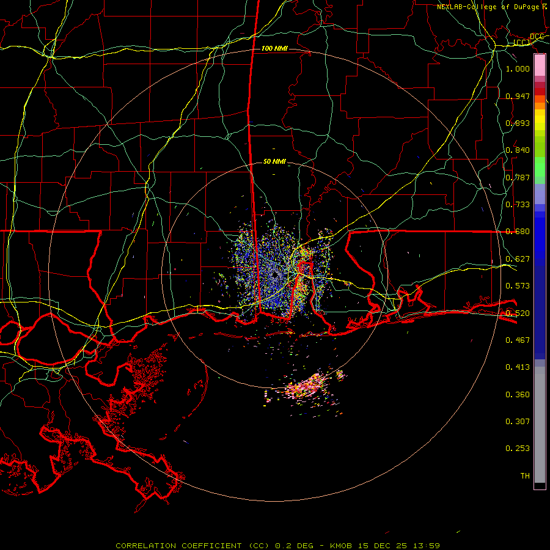Click the radar site center at KMOB
This screenshot has height=550, width=550.
click(x=274, y=275)
